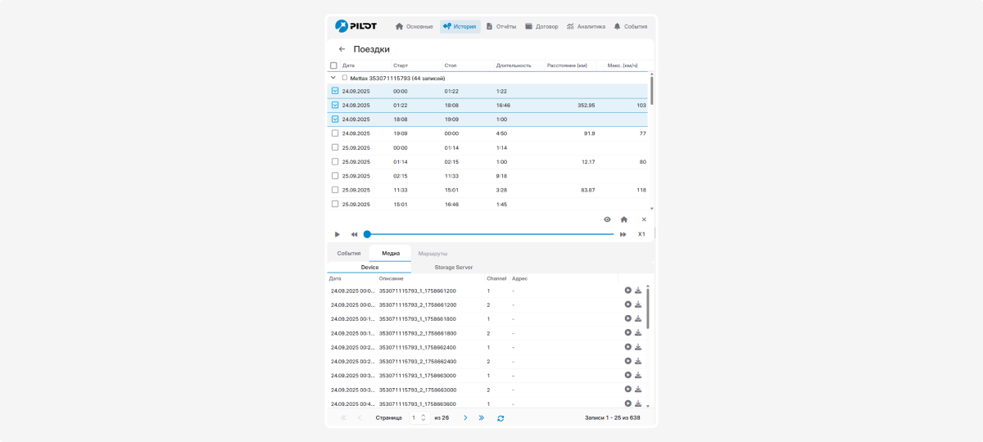The width and height of the screenshot is (983, 442).
Task: Go to the last page of media records
Action: pyautogui.click(x=481, y=418)
